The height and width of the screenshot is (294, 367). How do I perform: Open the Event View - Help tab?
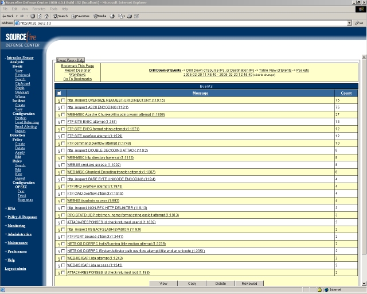click(71, 60)
